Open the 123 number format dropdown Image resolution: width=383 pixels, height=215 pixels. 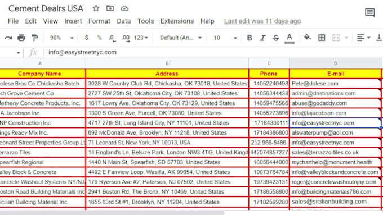point(141,38)
